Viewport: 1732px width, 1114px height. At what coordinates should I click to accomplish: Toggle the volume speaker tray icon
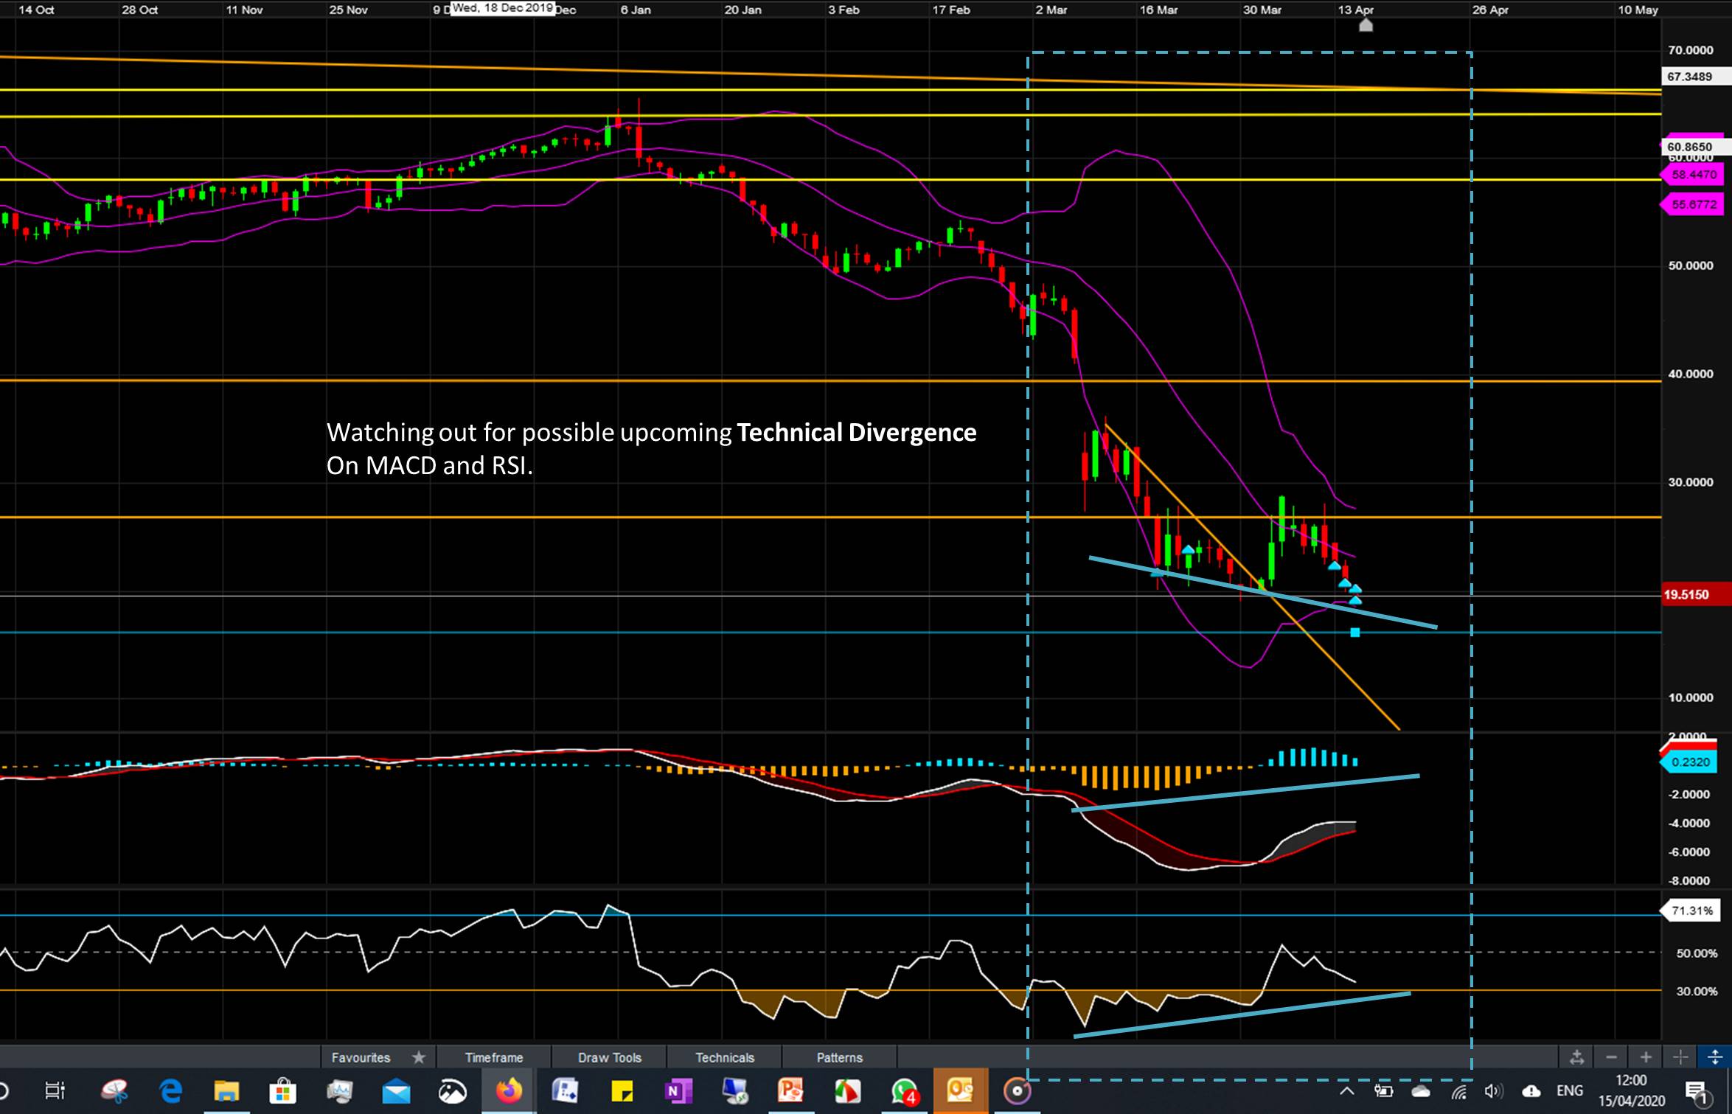tap(1492, 1090)
